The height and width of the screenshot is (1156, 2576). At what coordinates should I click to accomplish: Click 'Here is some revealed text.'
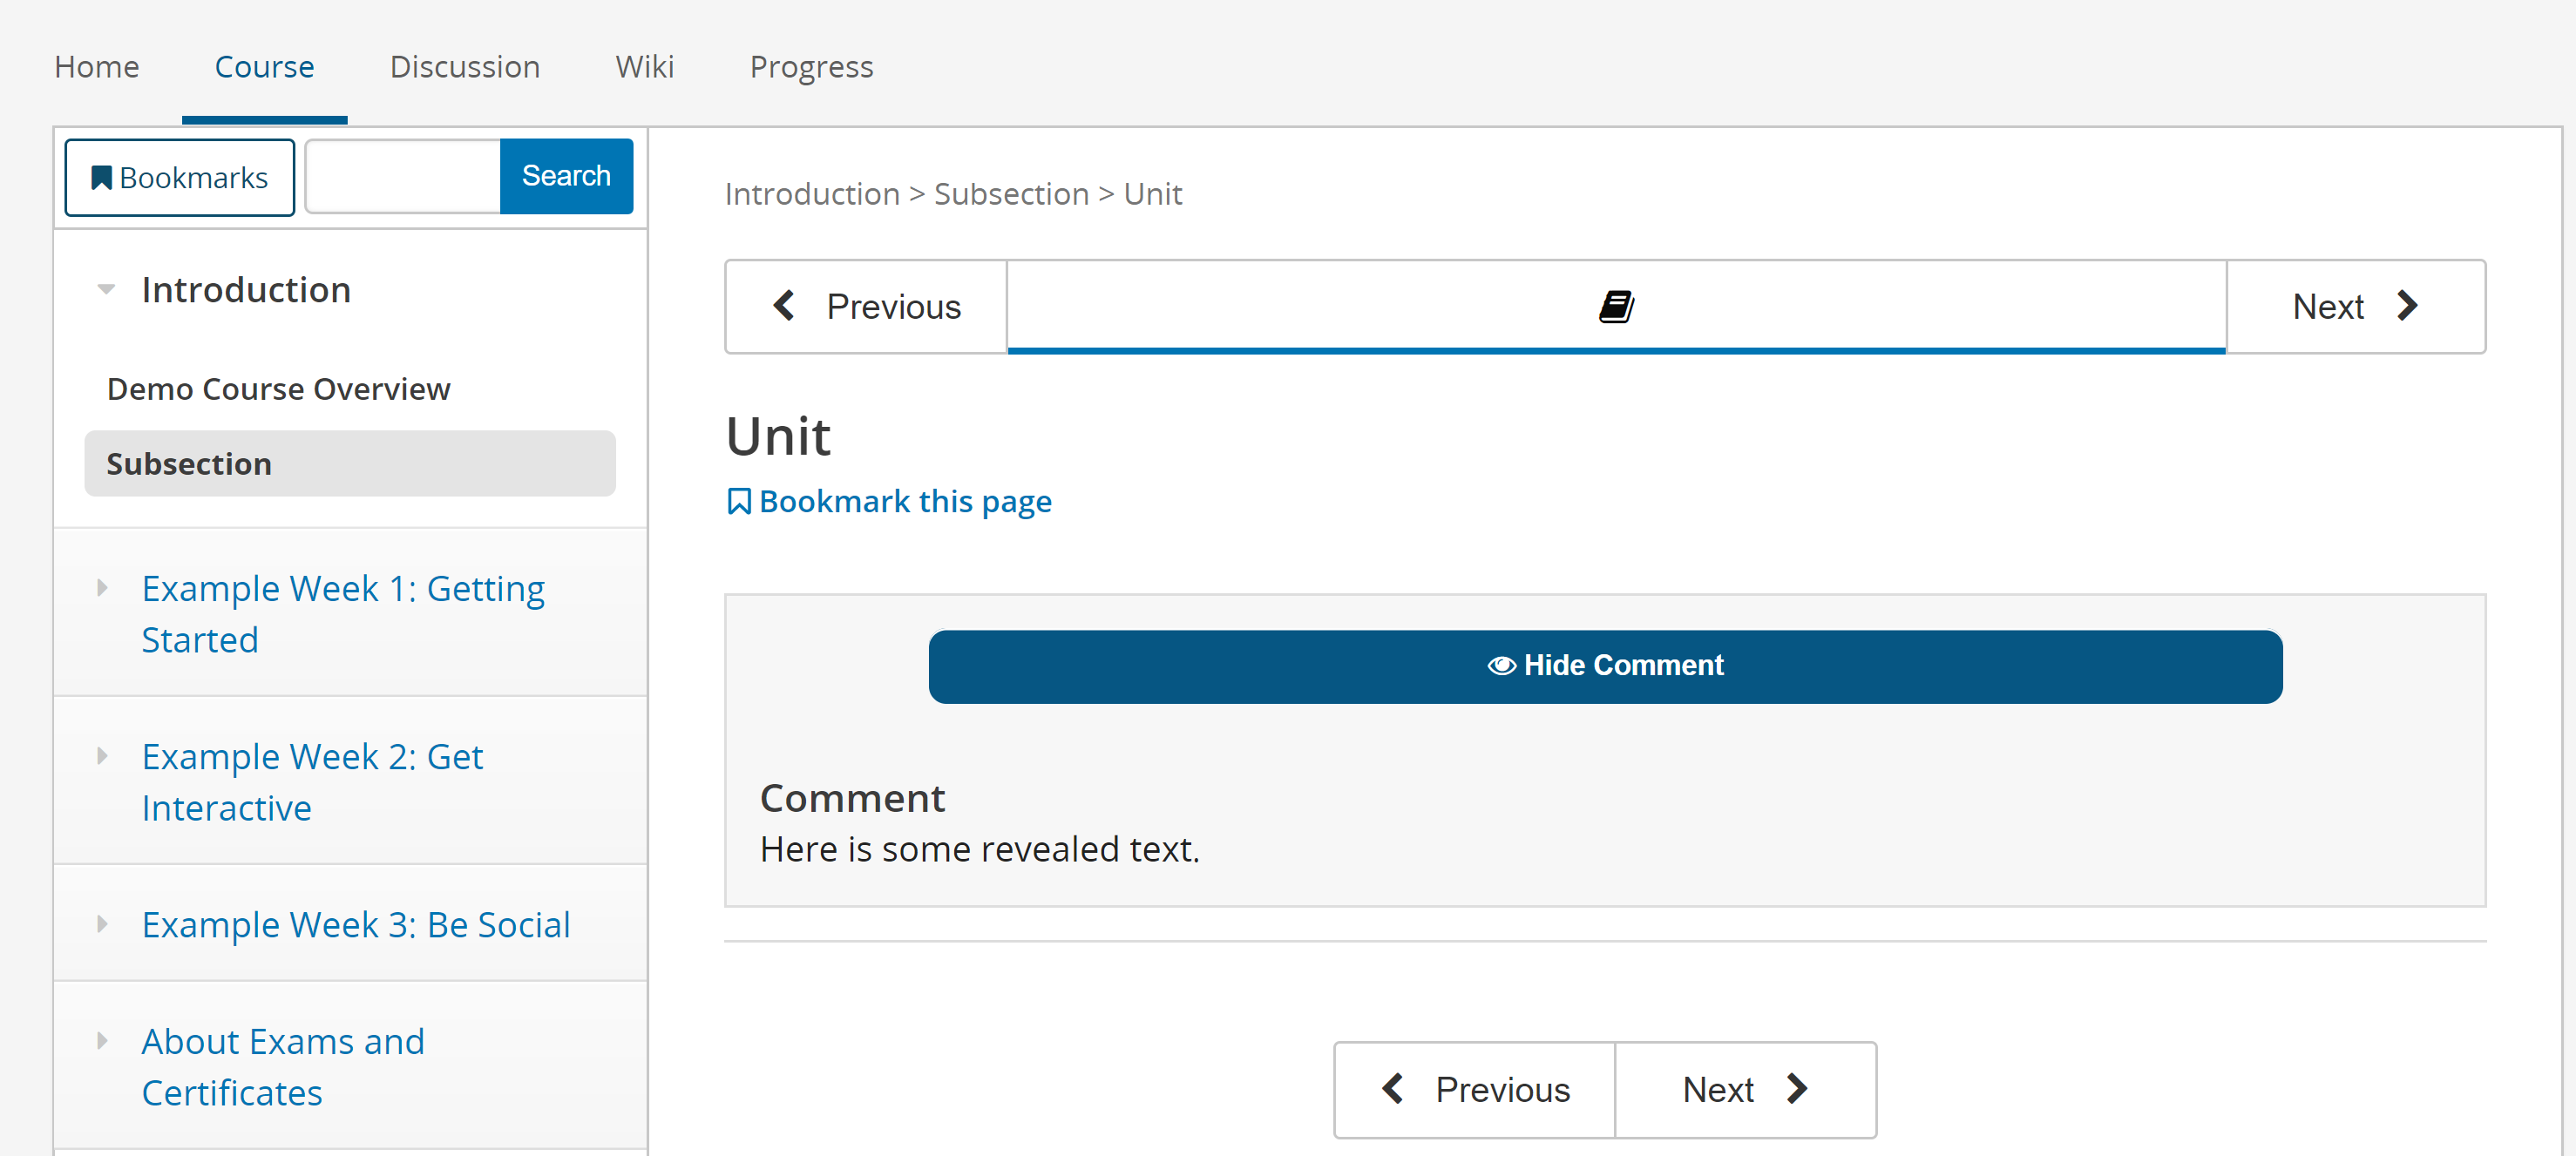pos(980,849)
